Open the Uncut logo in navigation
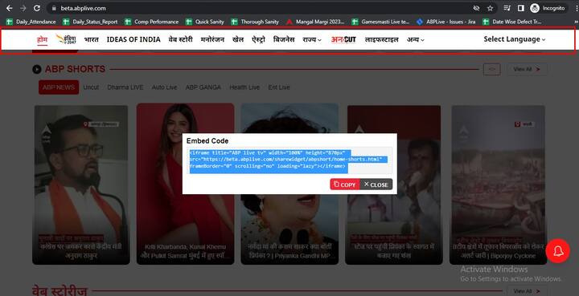This screenshot has width=579, height=296. tap(343, 39)
